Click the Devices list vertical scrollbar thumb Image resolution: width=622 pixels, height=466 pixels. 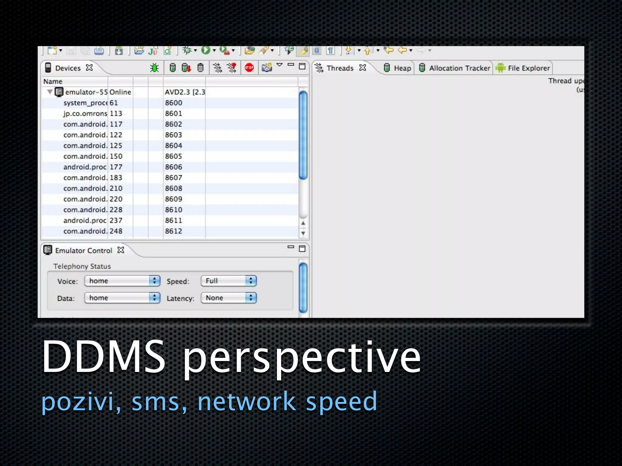[303, 135]
